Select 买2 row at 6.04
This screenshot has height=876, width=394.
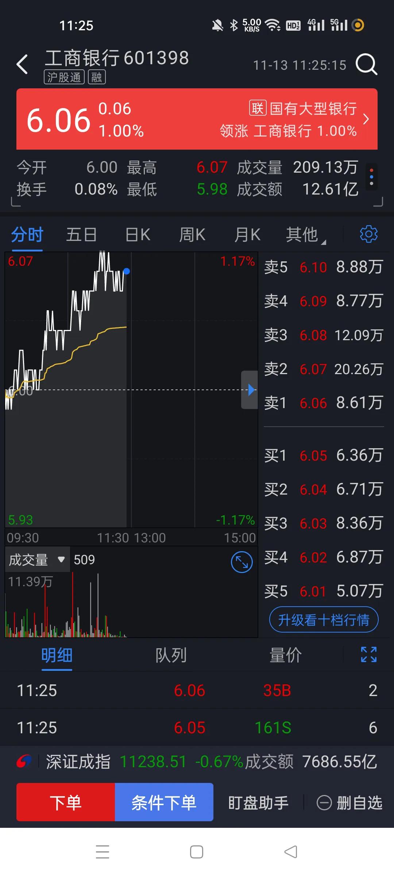pos(324,489)
